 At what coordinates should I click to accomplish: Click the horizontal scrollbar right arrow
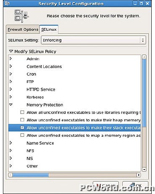pyautogui.click(x=139, y=175)
